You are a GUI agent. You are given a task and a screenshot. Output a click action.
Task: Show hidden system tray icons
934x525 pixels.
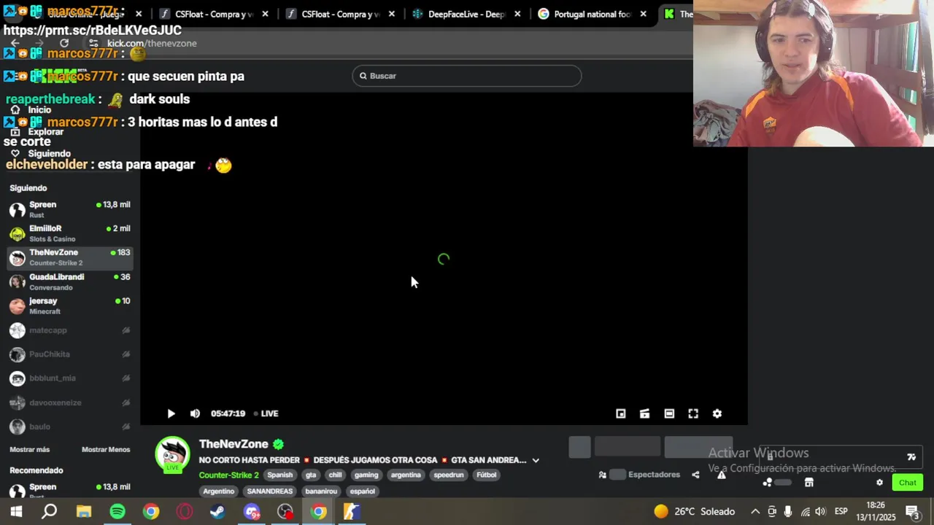755,512
